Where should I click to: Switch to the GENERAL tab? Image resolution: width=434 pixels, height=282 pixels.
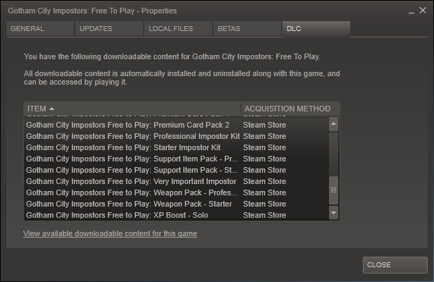(40, 28)
